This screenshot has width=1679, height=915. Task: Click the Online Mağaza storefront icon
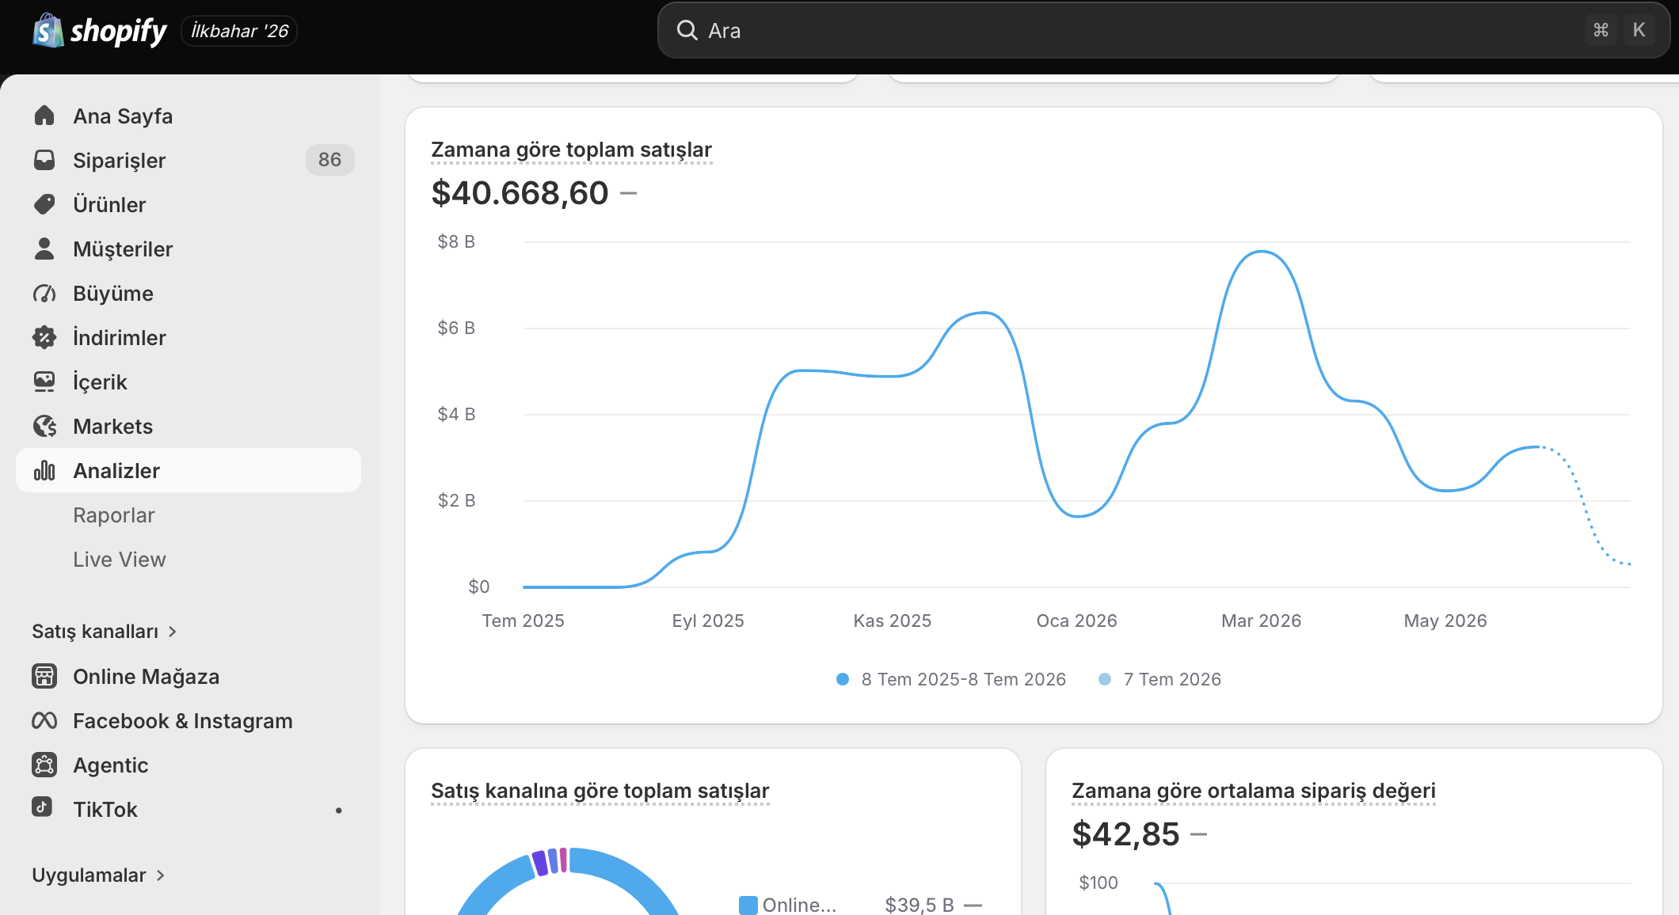[x=44, y=676]
